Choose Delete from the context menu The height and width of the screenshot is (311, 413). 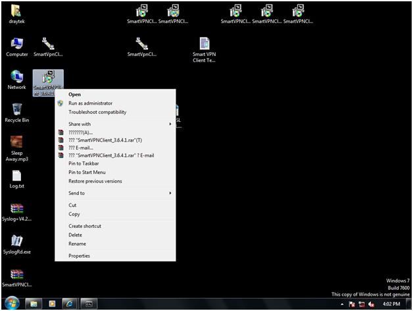click(x=115, y=235)
